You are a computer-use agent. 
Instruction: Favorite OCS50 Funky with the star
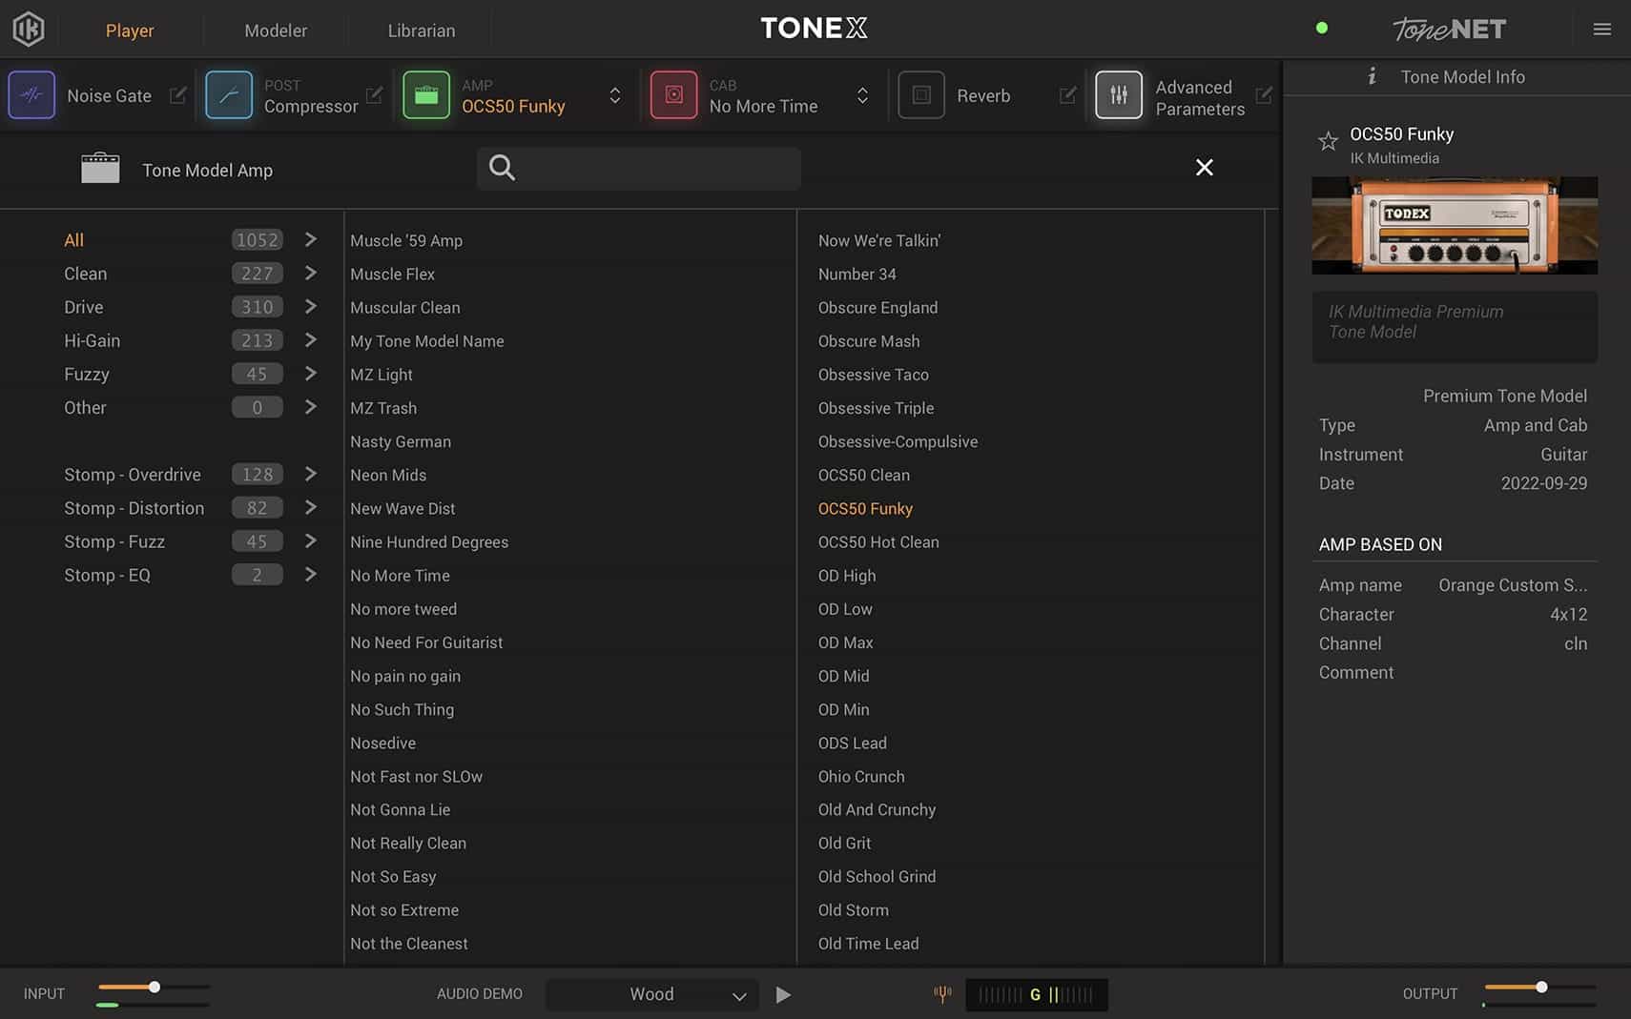tap(1328, 142)
